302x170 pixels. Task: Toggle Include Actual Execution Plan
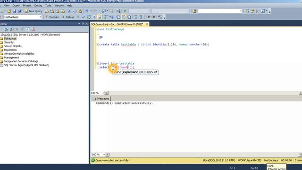click(x=106, y=17)
